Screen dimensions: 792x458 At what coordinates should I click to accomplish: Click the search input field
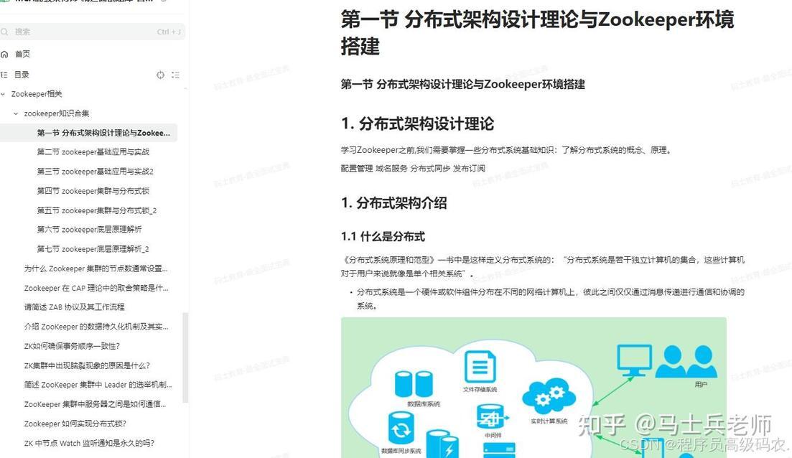(93, 32)
